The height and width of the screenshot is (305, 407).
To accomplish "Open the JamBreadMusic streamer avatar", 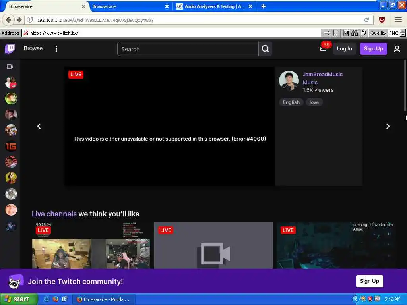I will (x=289, y=81).
